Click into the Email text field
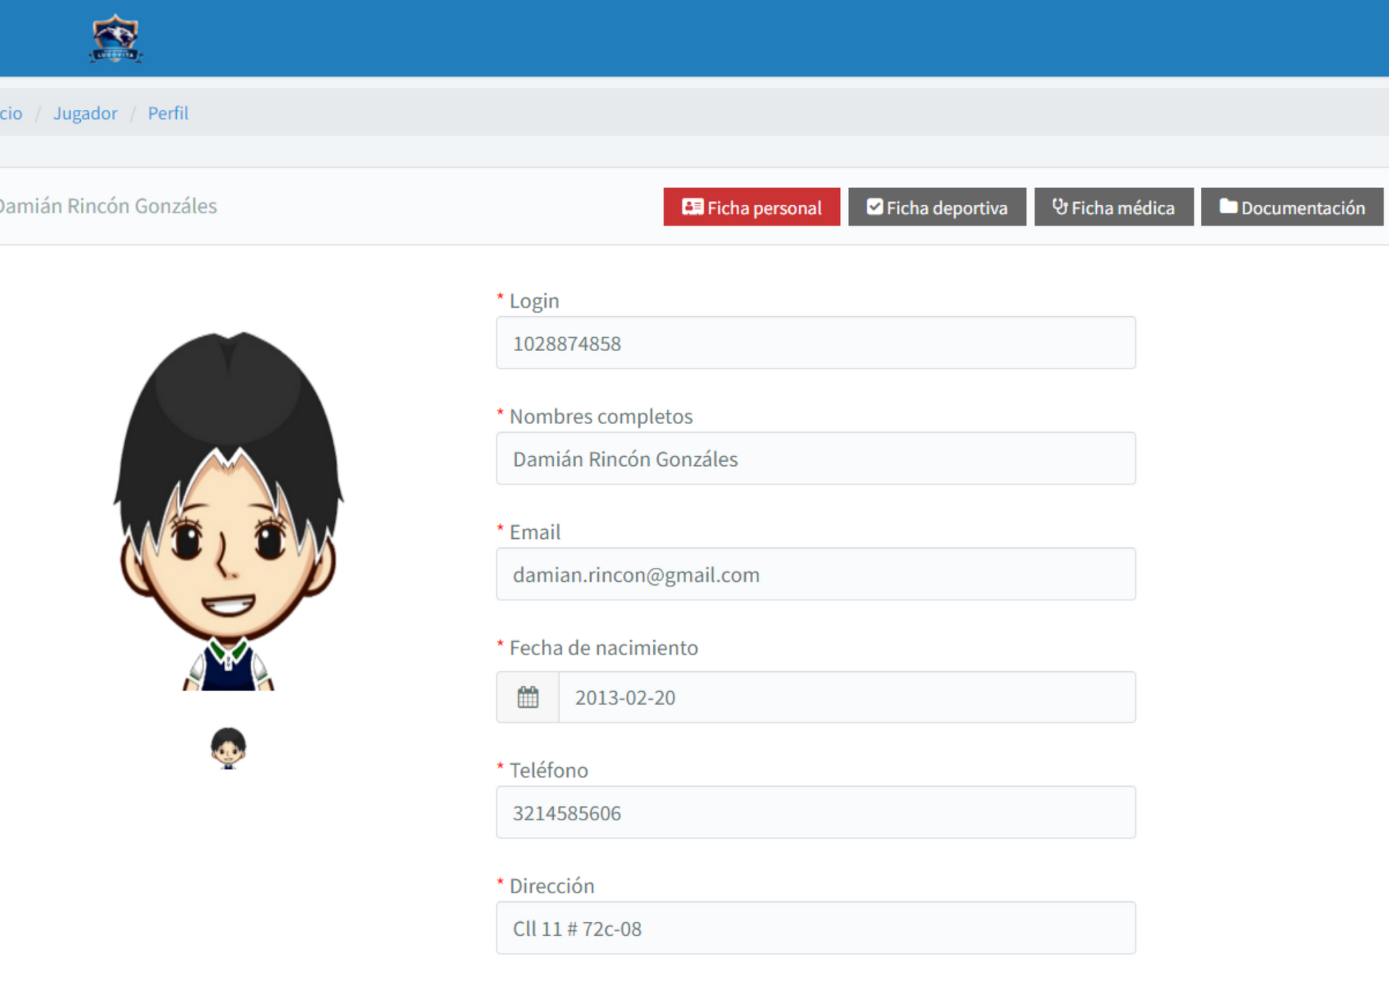This screenshot has width=1389, height=984. (815, 574)
